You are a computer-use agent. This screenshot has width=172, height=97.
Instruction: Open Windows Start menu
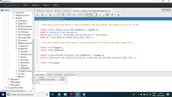3,95
